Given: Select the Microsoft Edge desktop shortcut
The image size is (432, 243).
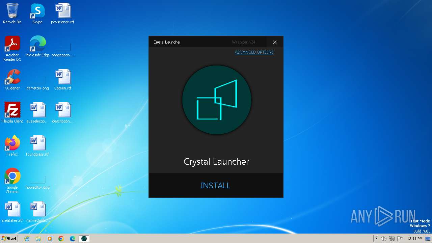Looking at the screenshot, I should 37,47.
